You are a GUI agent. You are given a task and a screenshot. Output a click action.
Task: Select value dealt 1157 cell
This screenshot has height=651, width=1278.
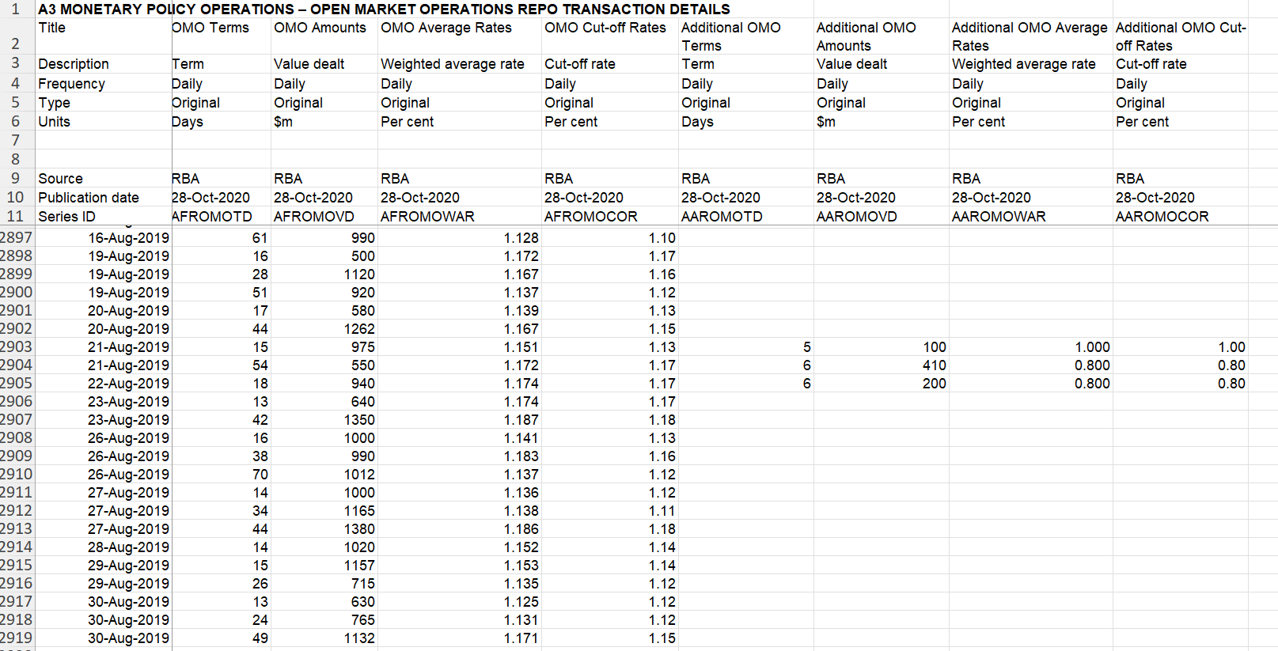(x=324, y=565)
